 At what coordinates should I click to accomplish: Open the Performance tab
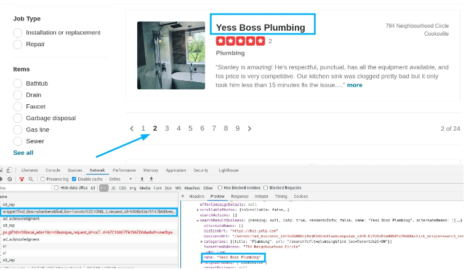point(124,170)
